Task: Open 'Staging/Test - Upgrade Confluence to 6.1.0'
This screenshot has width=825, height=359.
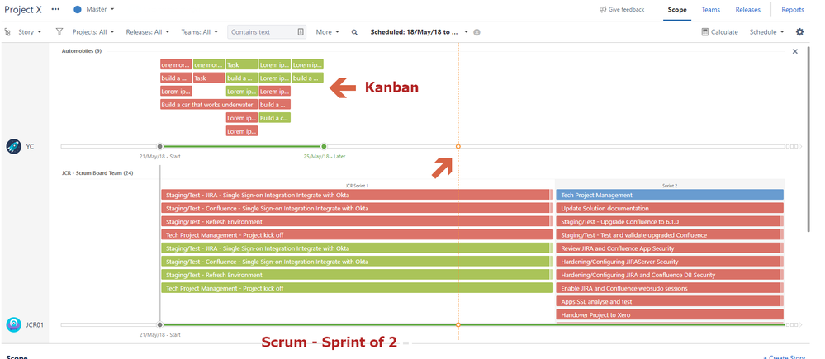Action: (x=670, y=222)
